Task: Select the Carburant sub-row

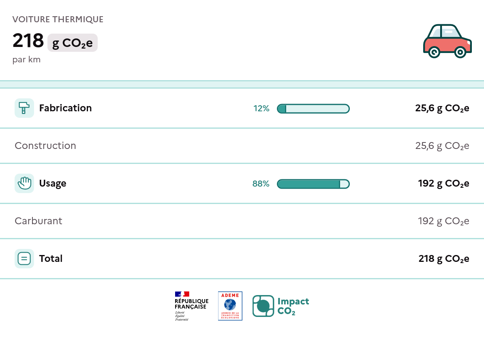Action: (x=39, y=221)
